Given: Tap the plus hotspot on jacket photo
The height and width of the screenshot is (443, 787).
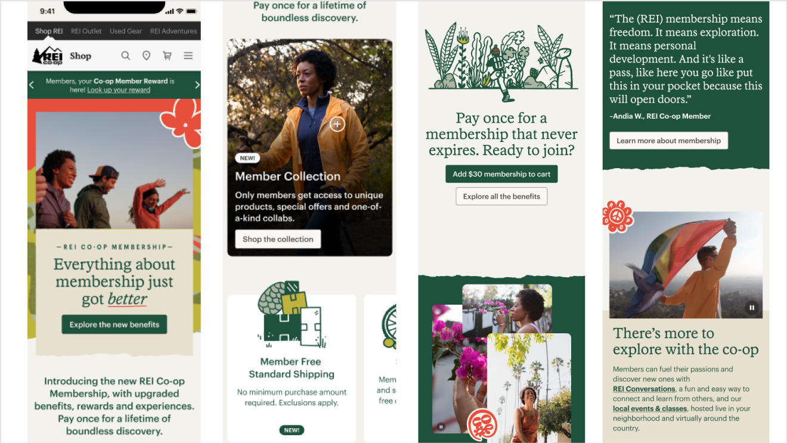Looking at the screenshot, I should click(337, 124).
